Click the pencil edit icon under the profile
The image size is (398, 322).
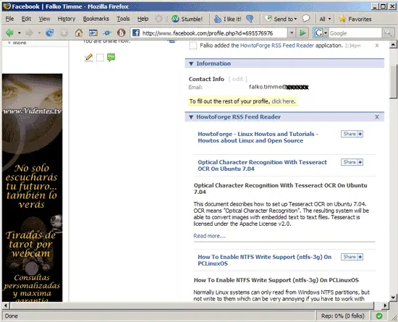pyautogui.click(x=88, y=57)
